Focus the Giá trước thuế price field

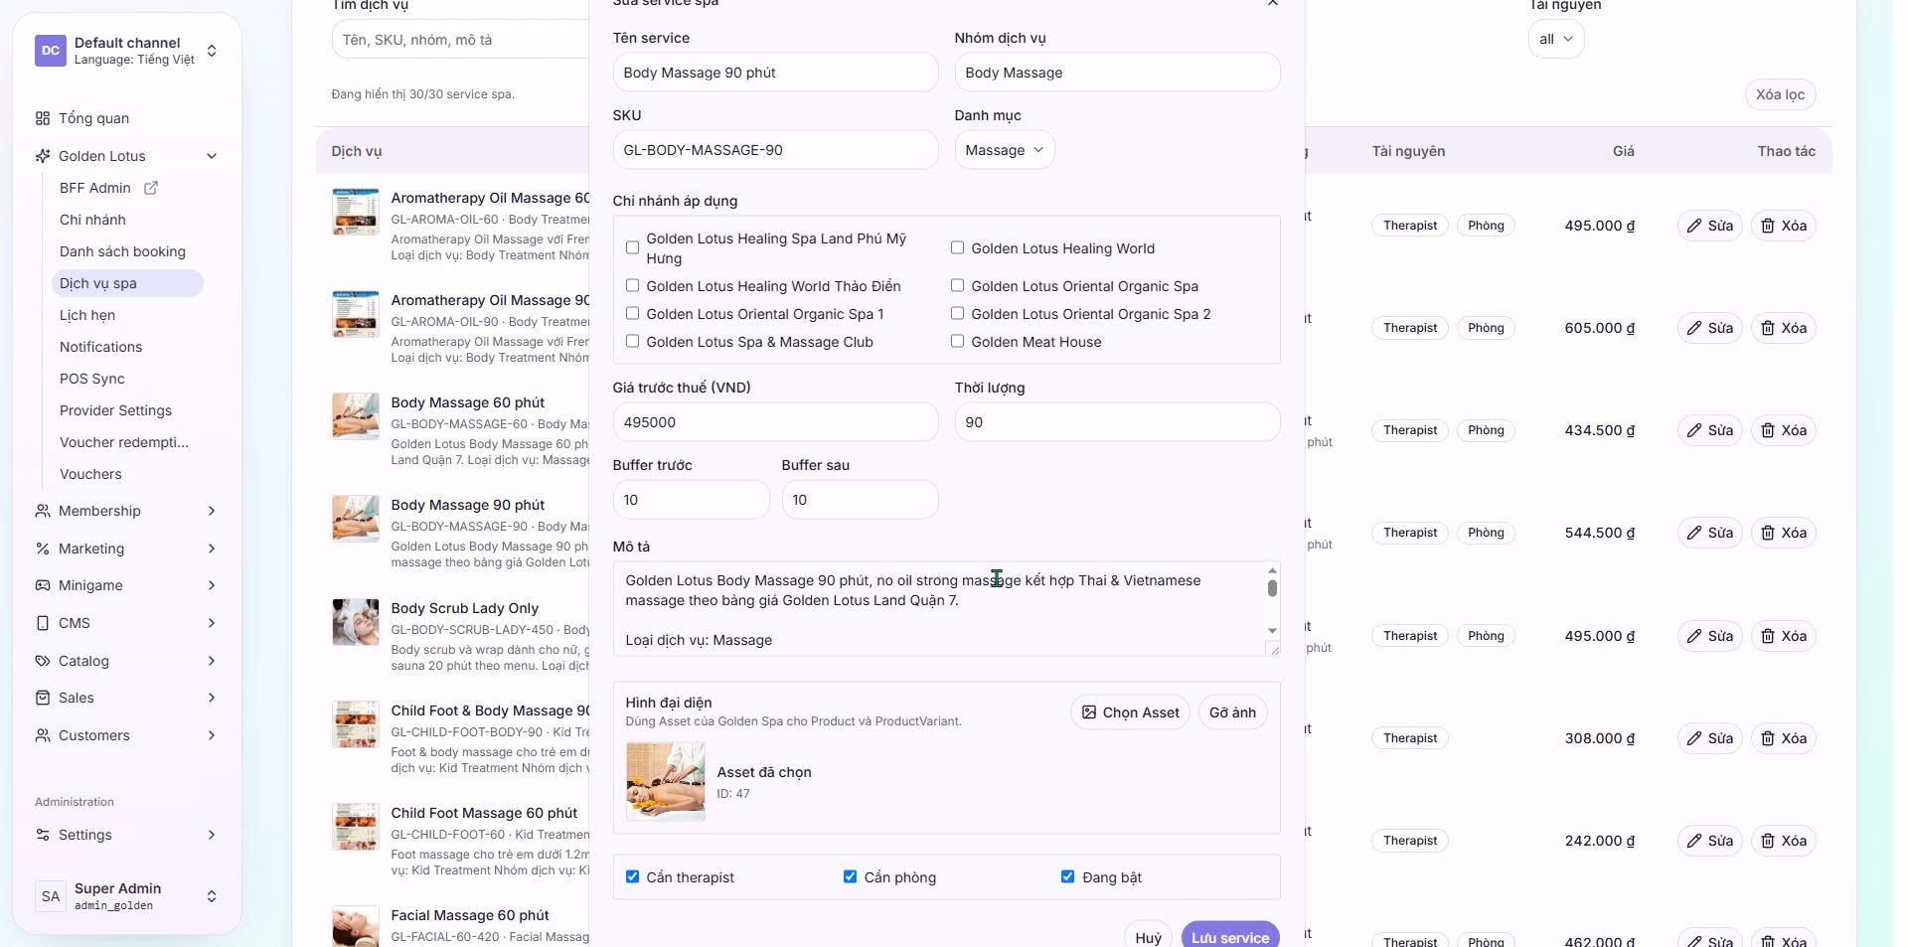coord(775,422)
